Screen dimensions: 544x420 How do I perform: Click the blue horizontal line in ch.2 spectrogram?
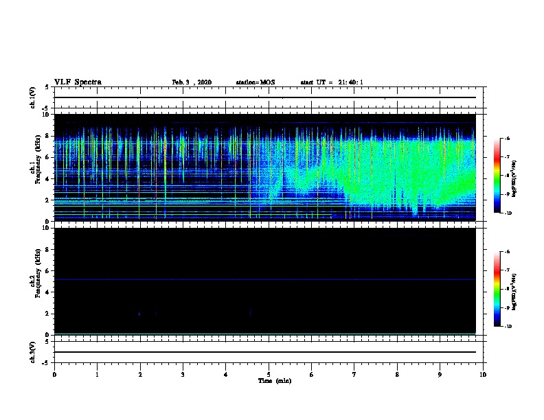pos(264,279)
